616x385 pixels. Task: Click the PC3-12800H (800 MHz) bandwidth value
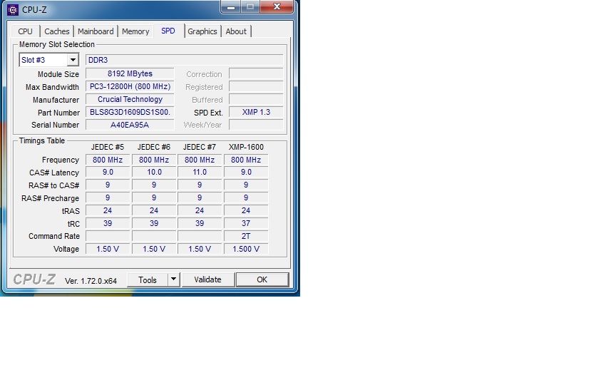(x=130, y=86)
